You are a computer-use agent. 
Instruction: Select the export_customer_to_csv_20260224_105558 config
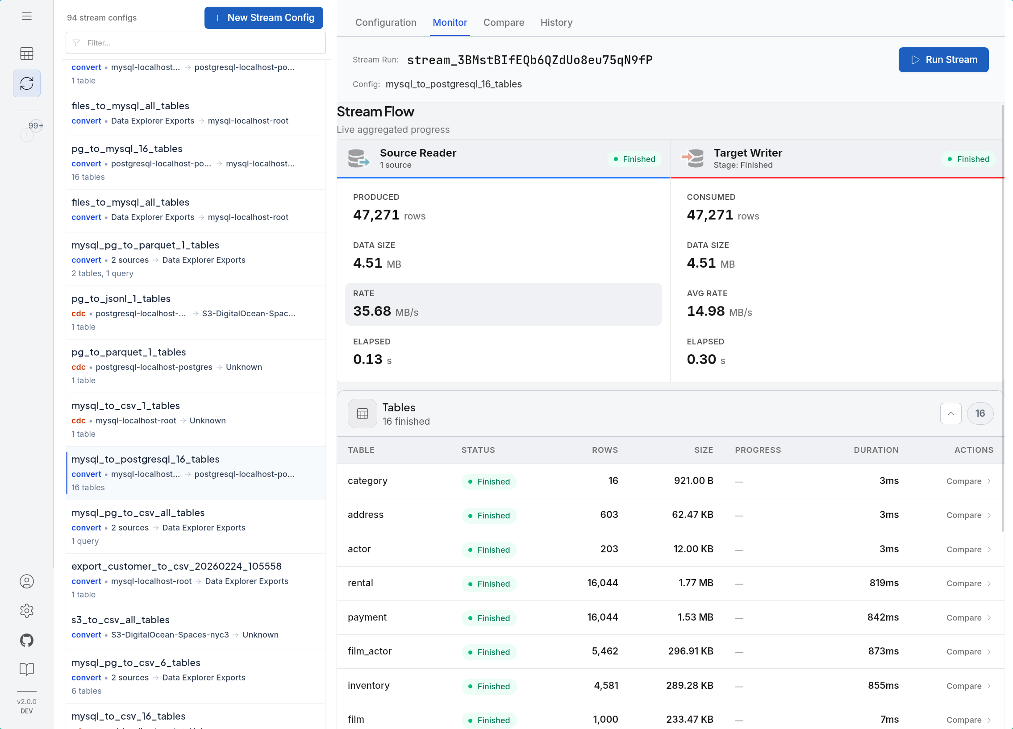196,580
